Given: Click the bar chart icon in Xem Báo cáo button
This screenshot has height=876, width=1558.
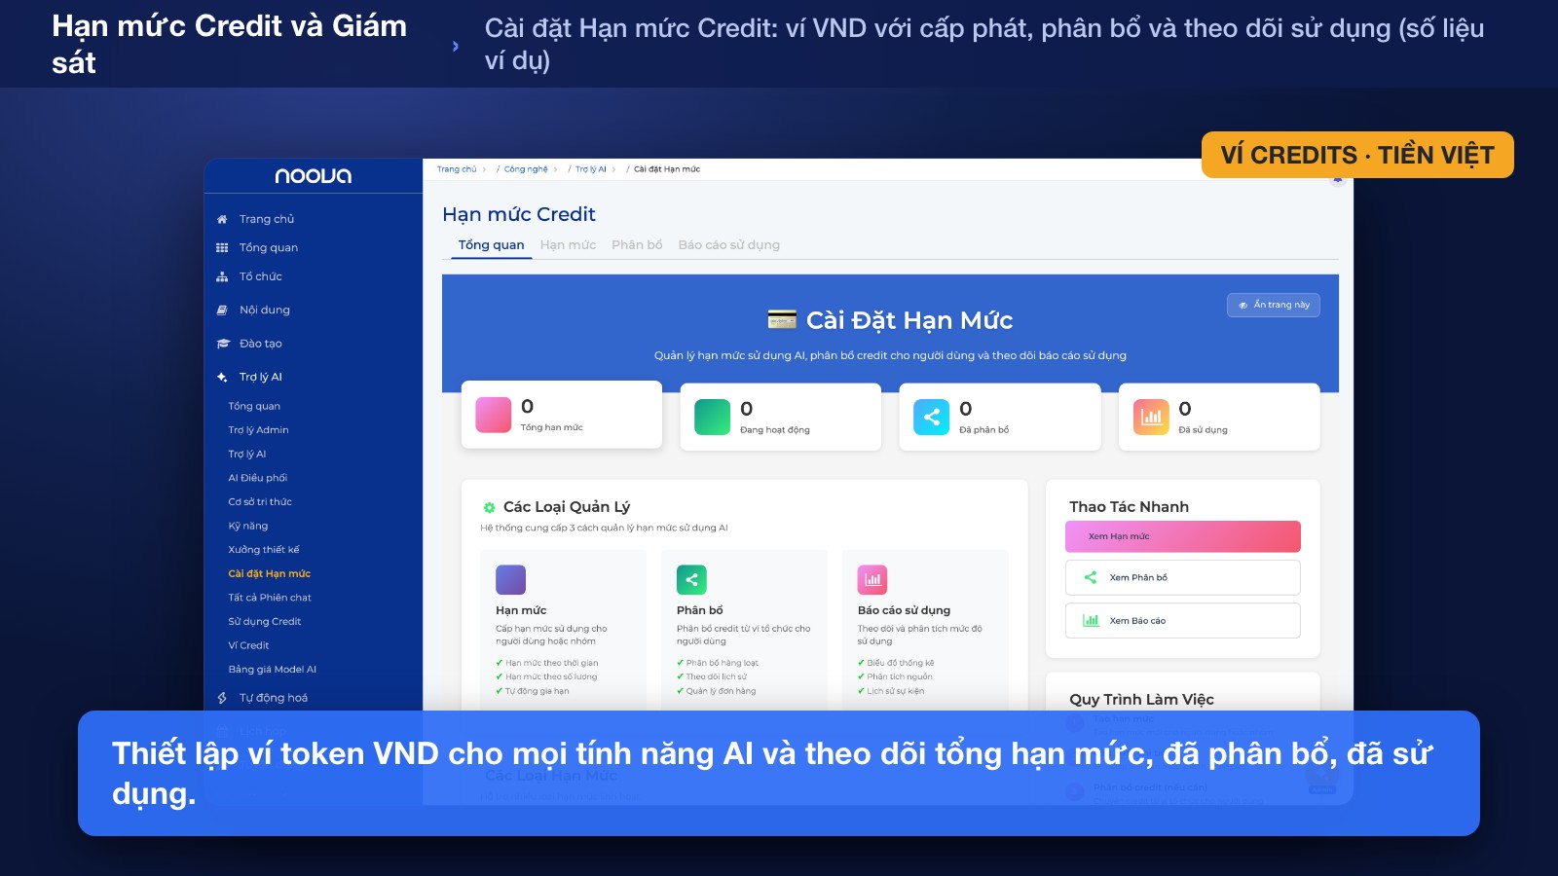Looking at the screenshot, I should (x=1091, y=620).
